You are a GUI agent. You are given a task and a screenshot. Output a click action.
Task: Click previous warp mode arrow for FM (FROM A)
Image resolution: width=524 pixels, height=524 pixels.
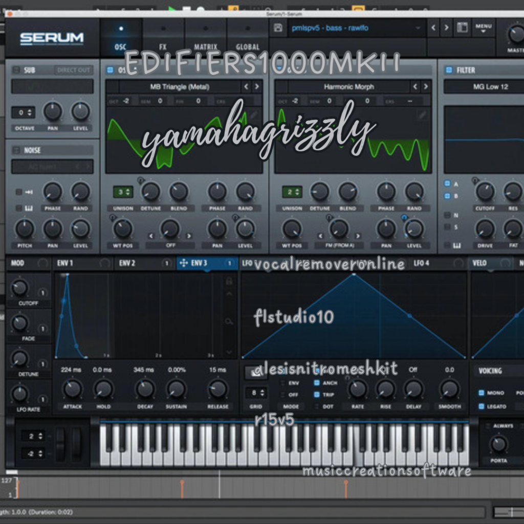(320, 236)
